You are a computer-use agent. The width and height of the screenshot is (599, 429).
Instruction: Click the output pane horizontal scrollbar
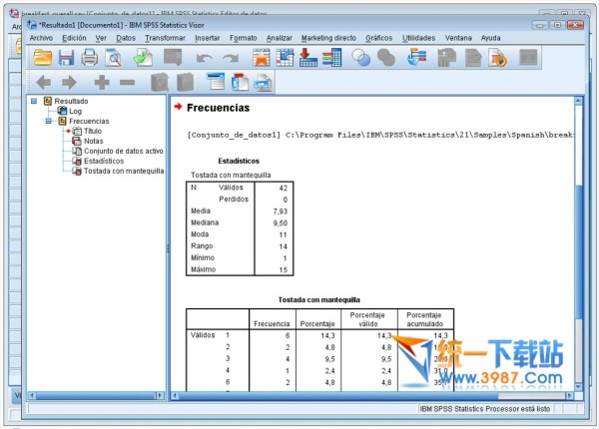[x=371, y=395]
